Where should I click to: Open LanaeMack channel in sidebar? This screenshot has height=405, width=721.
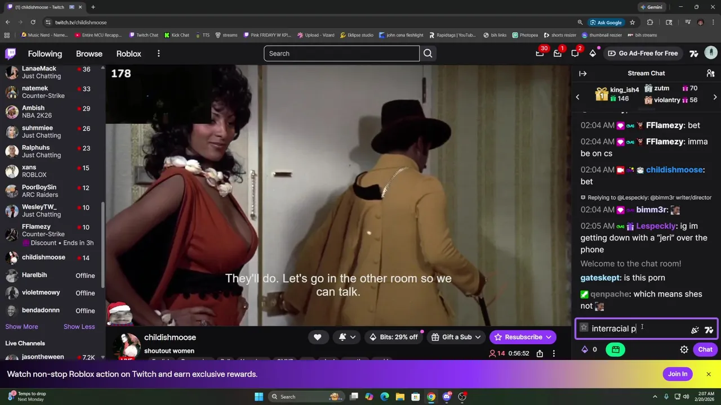click(x=53, y=72)
